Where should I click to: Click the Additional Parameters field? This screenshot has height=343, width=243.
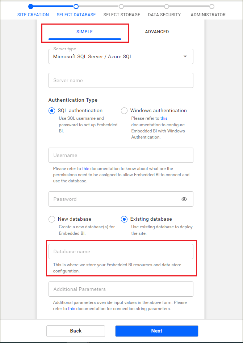click(121, 289)
